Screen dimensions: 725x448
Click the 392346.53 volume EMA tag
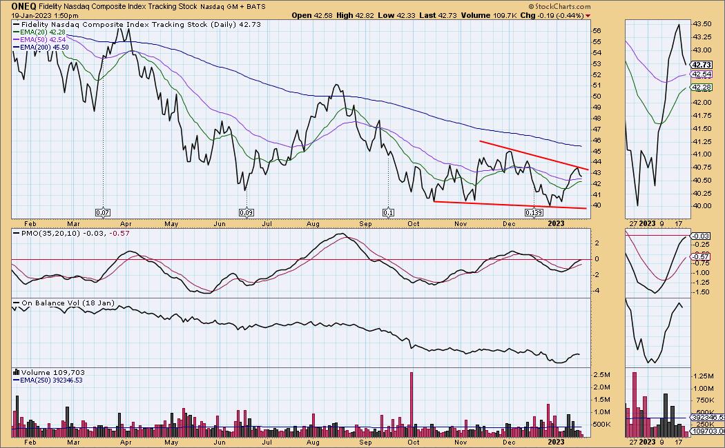707,417
